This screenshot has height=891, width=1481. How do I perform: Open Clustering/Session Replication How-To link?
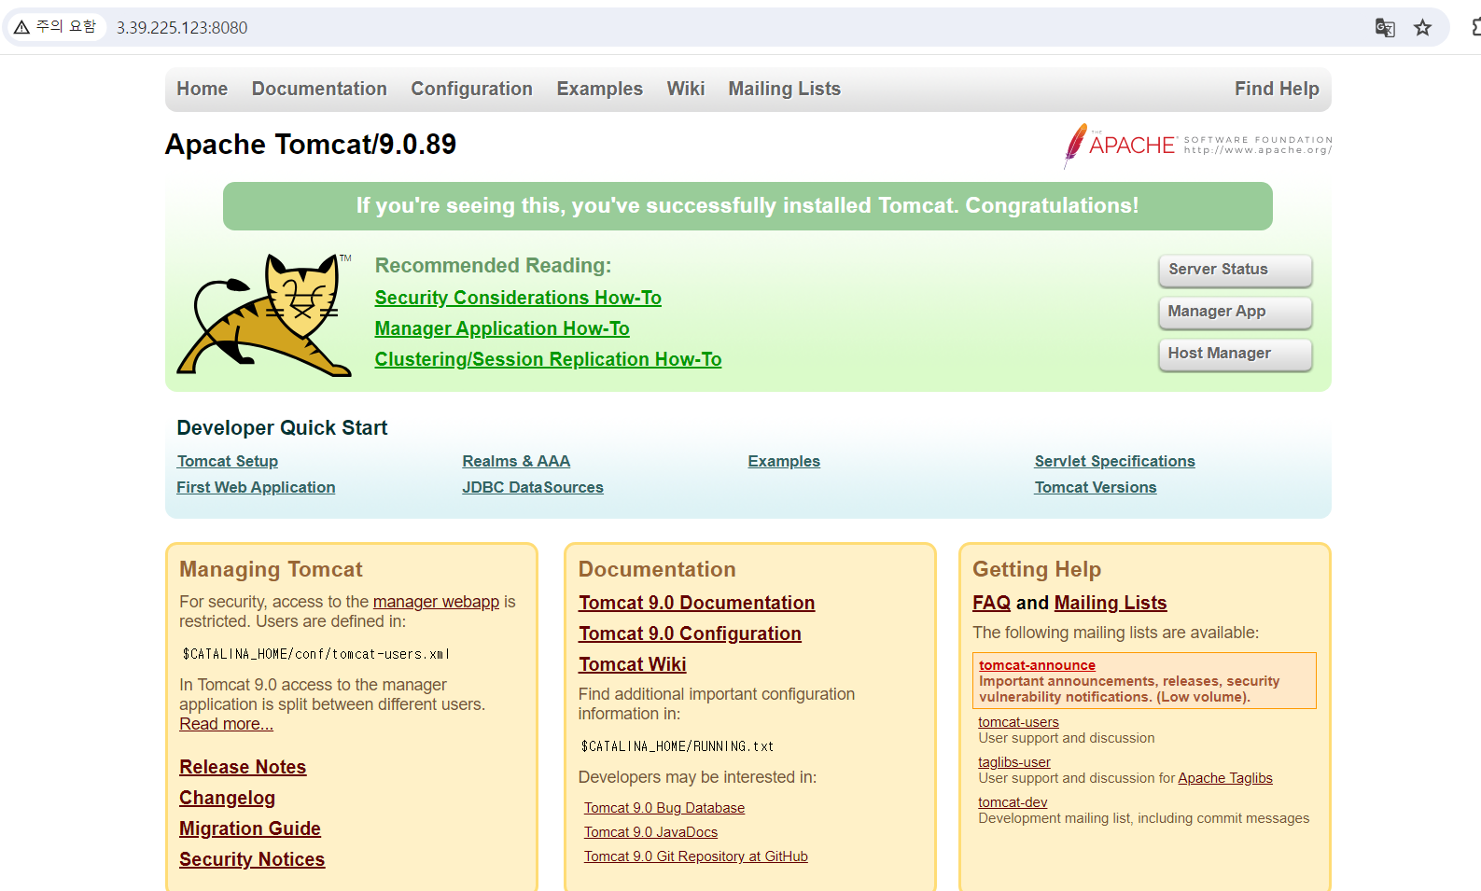[548, 359]
